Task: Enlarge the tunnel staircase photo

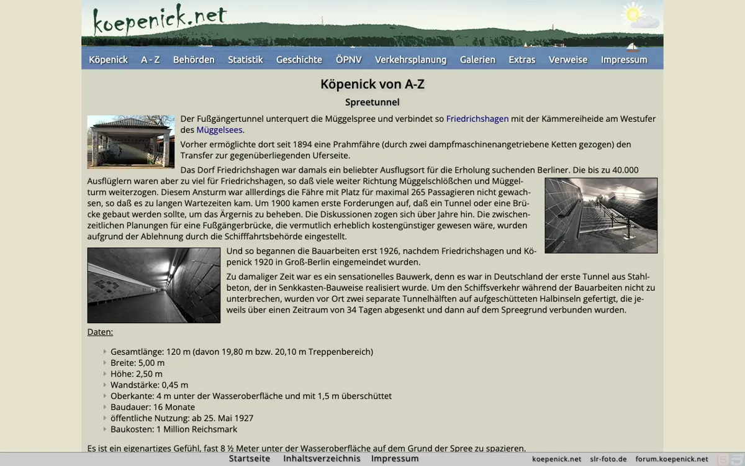Action: 601,216
